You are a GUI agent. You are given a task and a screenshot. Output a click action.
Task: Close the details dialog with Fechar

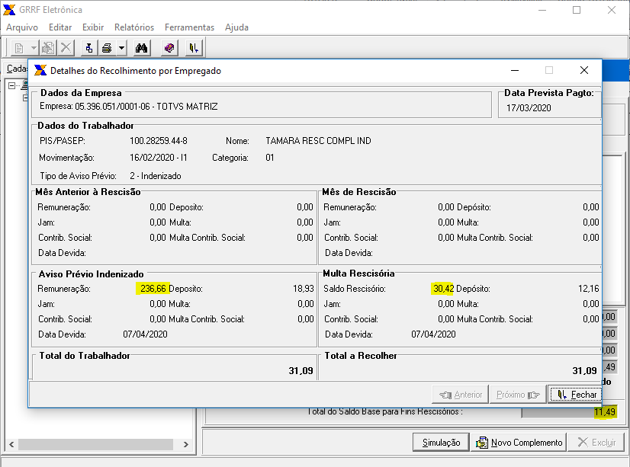pyautogui.click(x=575, y=395)
